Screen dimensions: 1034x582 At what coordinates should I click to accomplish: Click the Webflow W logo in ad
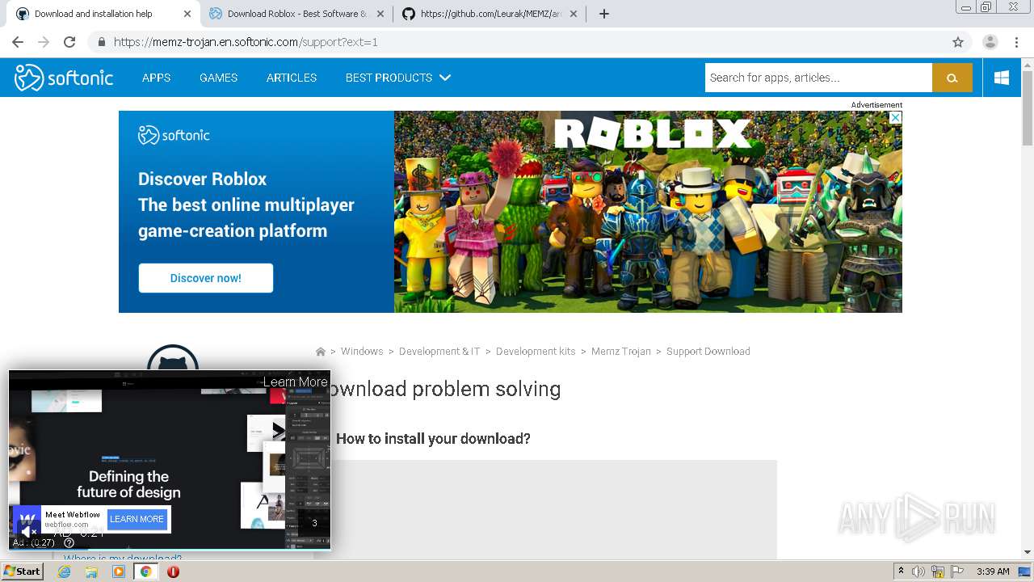click(x=27, y=518)
